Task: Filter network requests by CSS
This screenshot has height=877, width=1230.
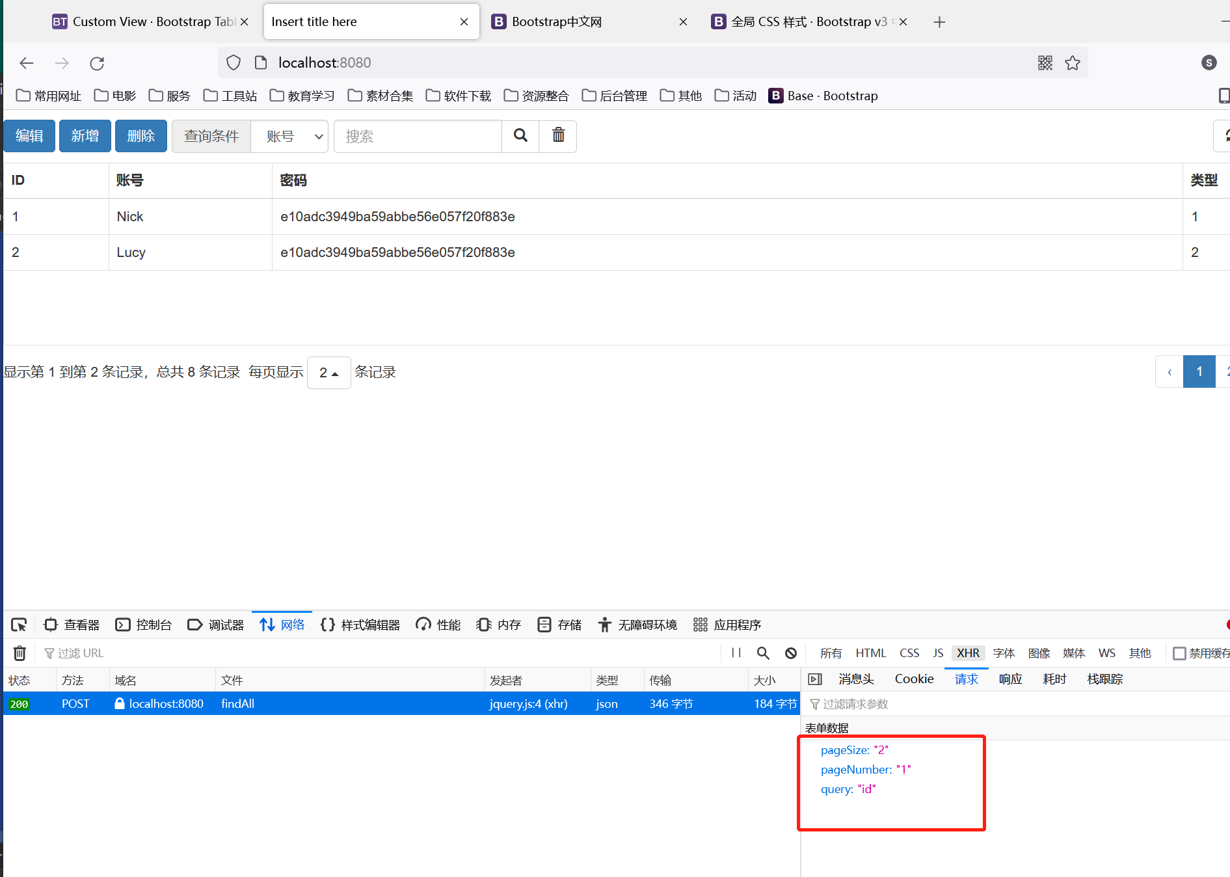Action: coord(909,653)
